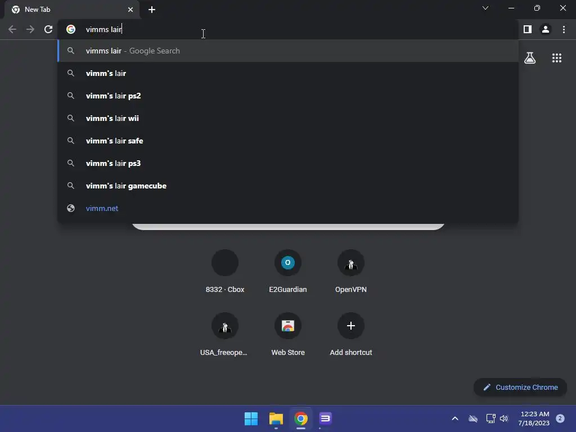Viewport: 576px width, 432px height.
Task: Click the disabled forward arrow
Action: click(30, 29)
